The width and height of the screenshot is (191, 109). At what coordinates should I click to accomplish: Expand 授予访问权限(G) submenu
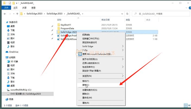(x=101, y=59)
